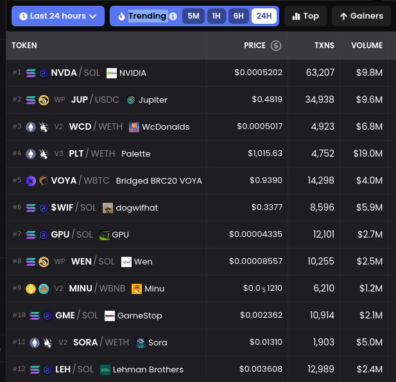Click the orange DEX icon on VOYA row
This screenshot has height=382, width=396.
coord(44,181)
